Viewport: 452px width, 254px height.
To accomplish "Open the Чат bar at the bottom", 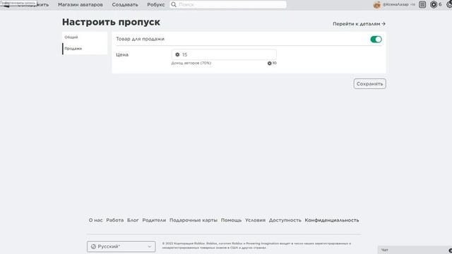I will point(415,250).
